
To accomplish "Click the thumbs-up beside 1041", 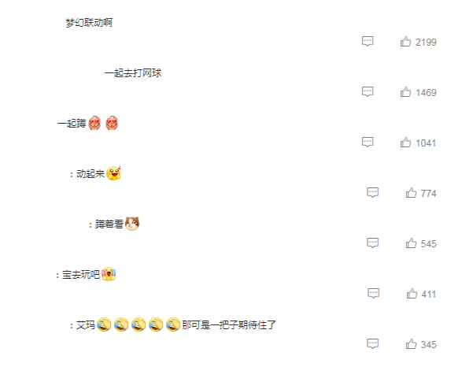I will coord(405,142).
